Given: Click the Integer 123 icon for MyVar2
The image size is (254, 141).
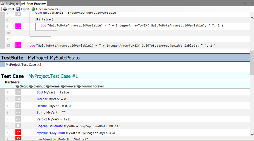Looking at the screenshot, I should [x=18, y=99].
